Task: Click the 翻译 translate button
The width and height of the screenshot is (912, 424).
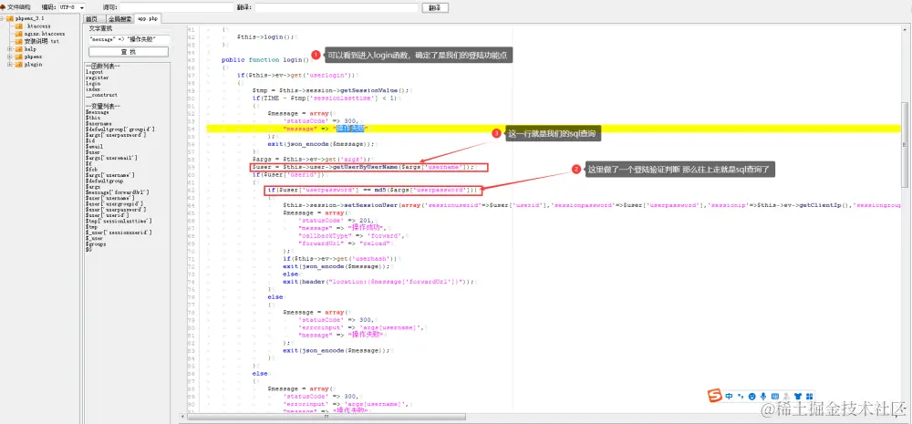Action: [435, 7]
